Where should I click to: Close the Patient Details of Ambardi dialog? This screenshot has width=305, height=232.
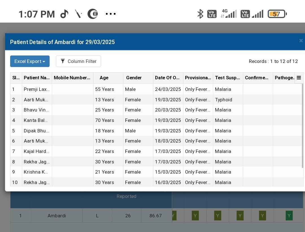(x=301, y=40)
